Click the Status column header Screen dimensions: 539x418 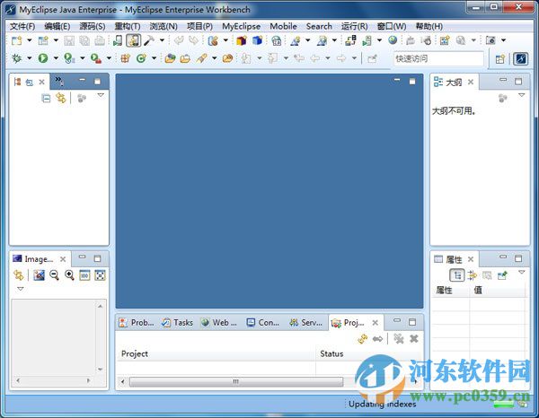click(369, 354)
